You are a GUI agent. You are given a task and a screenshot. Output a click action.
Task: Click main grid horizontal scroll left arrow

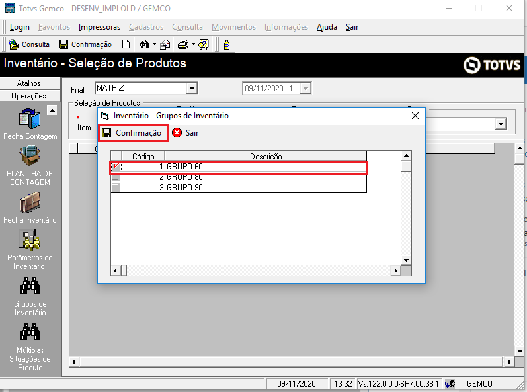coord(74,362)
